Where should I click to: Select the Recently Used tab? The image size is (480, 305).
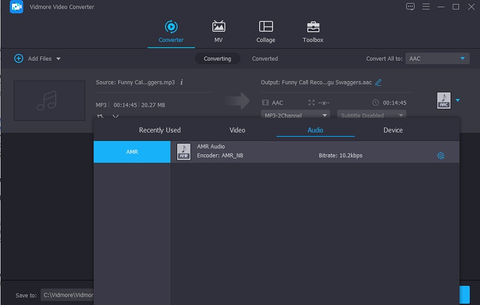[160, 130]
